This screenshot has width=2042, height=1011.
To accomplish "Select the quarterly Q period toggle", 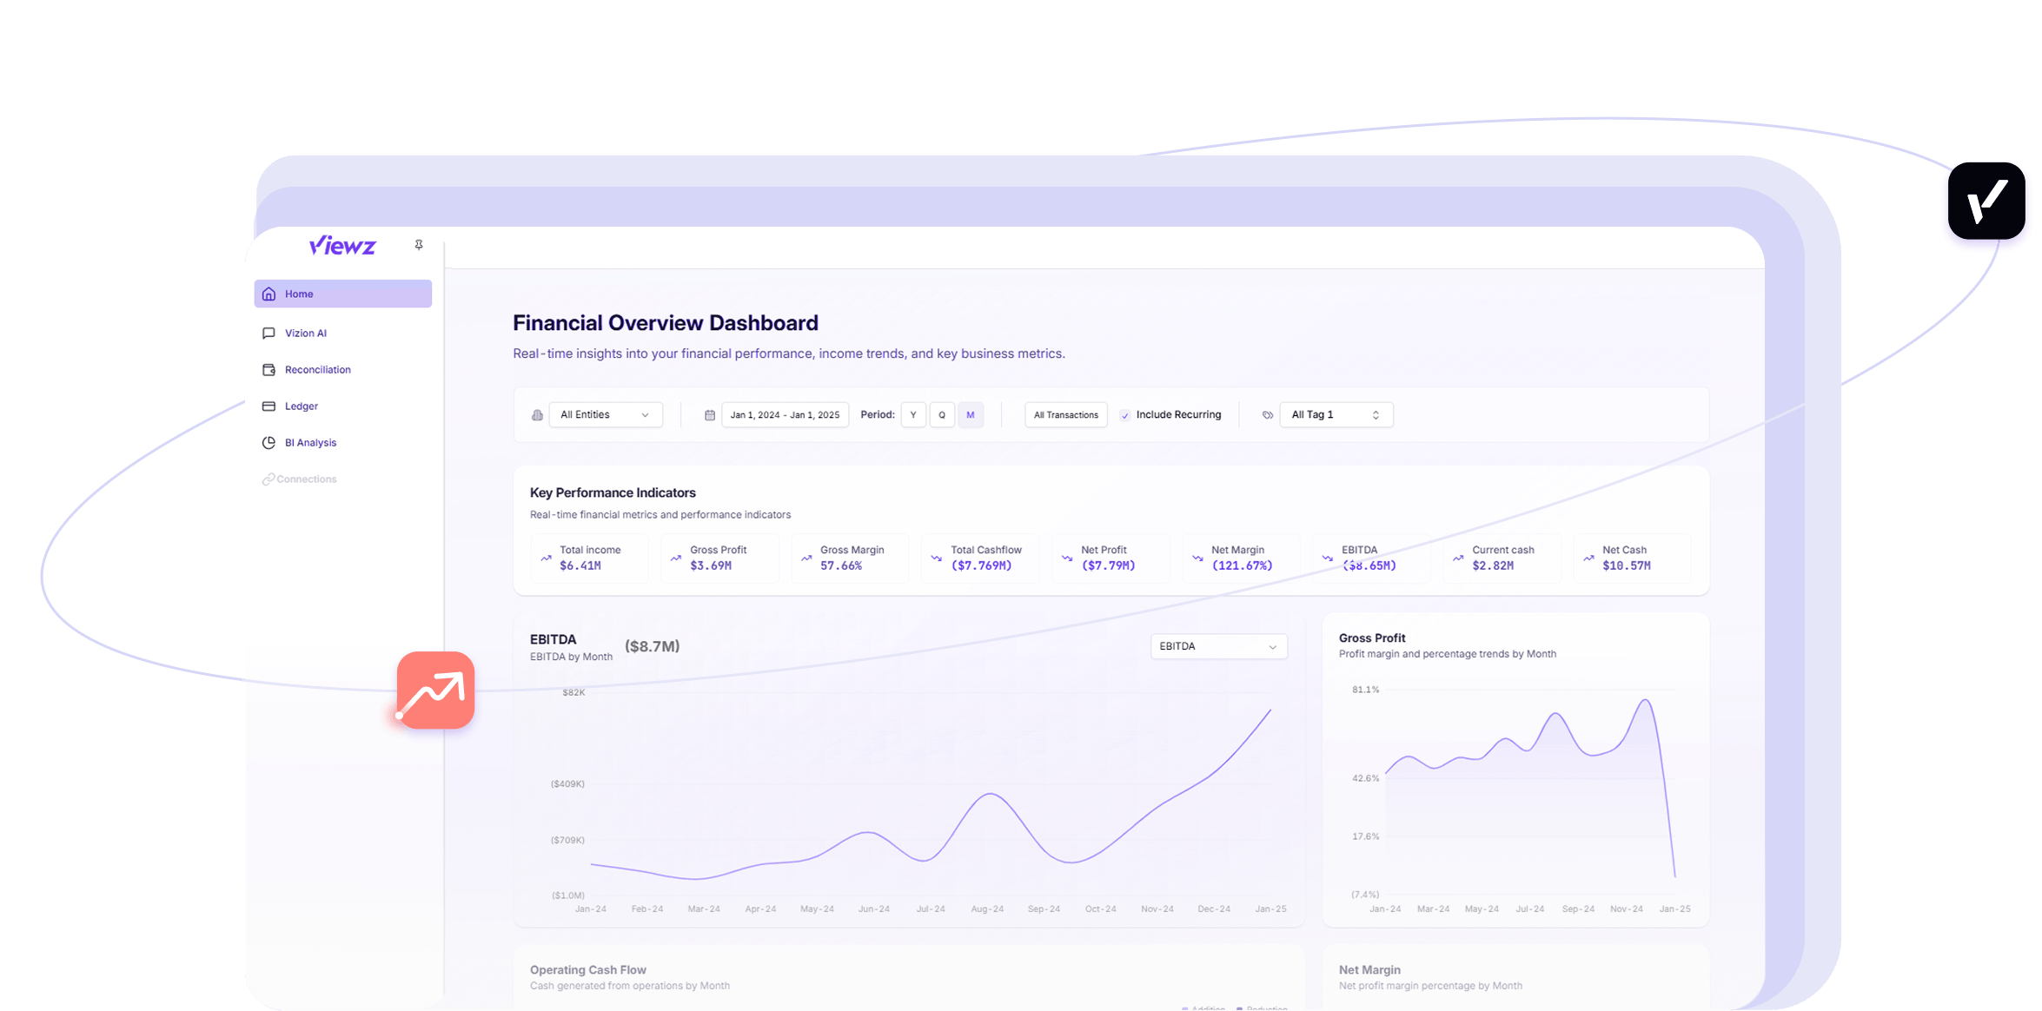I will (x=942, y=415).
